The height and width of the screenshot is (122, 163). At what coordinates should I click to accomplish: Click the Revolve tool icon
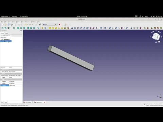75,28
